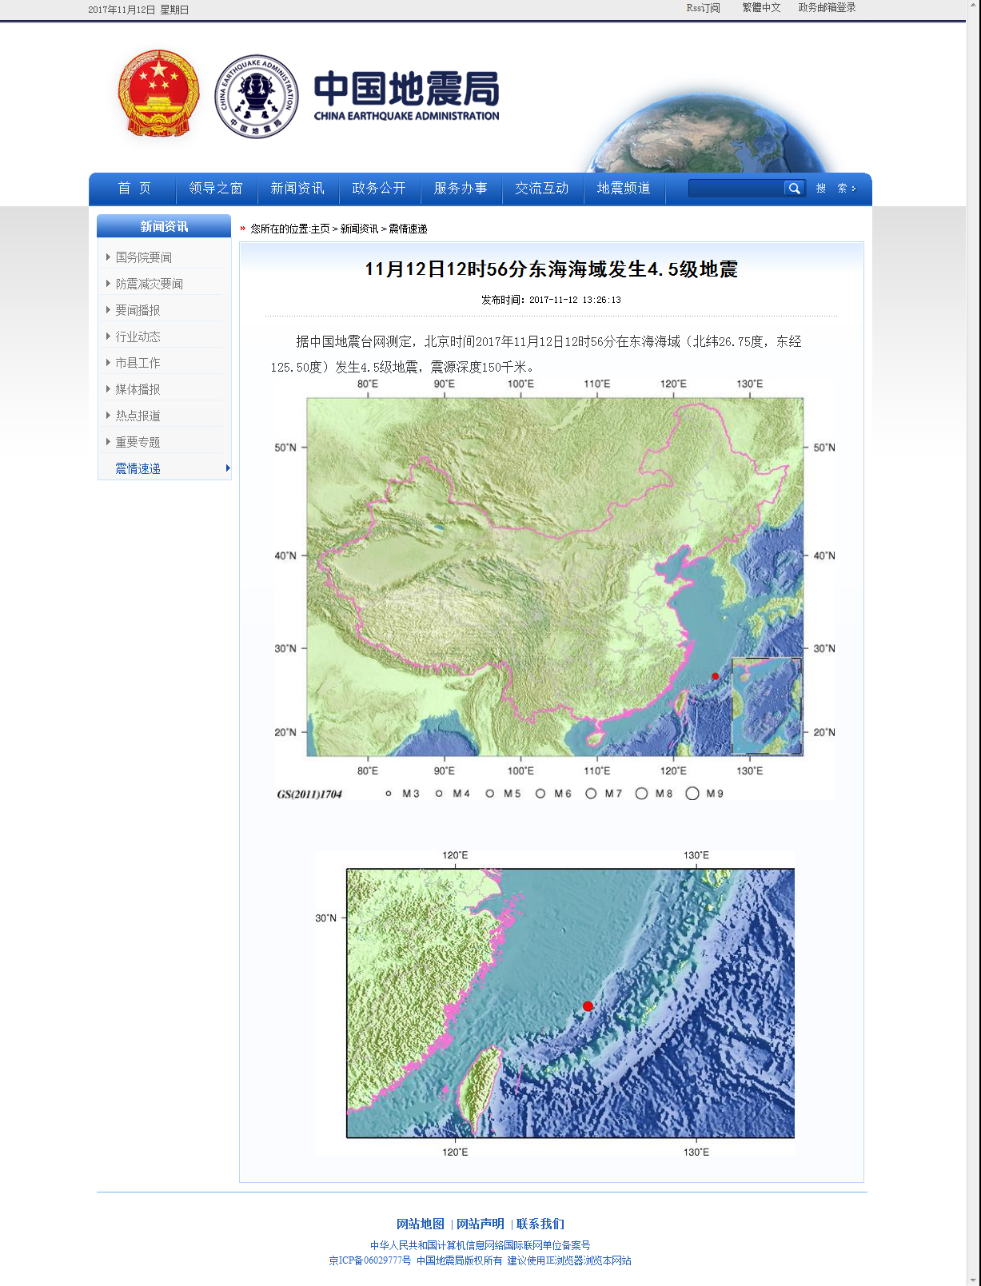Viewport: 981px width, 1286px height.
Task: Click the national emblem logo
Action: 158,94
